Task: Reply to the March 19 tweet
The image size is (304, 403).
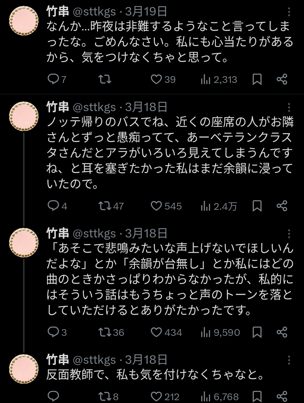Action: coord(53,79)
